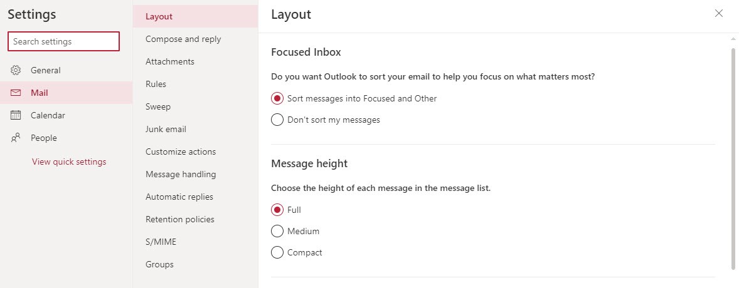Viewport: 739px width, 288px height.
Task: Close the Settings panel with X
Action: pyautogui.click(x=719, y=13)
